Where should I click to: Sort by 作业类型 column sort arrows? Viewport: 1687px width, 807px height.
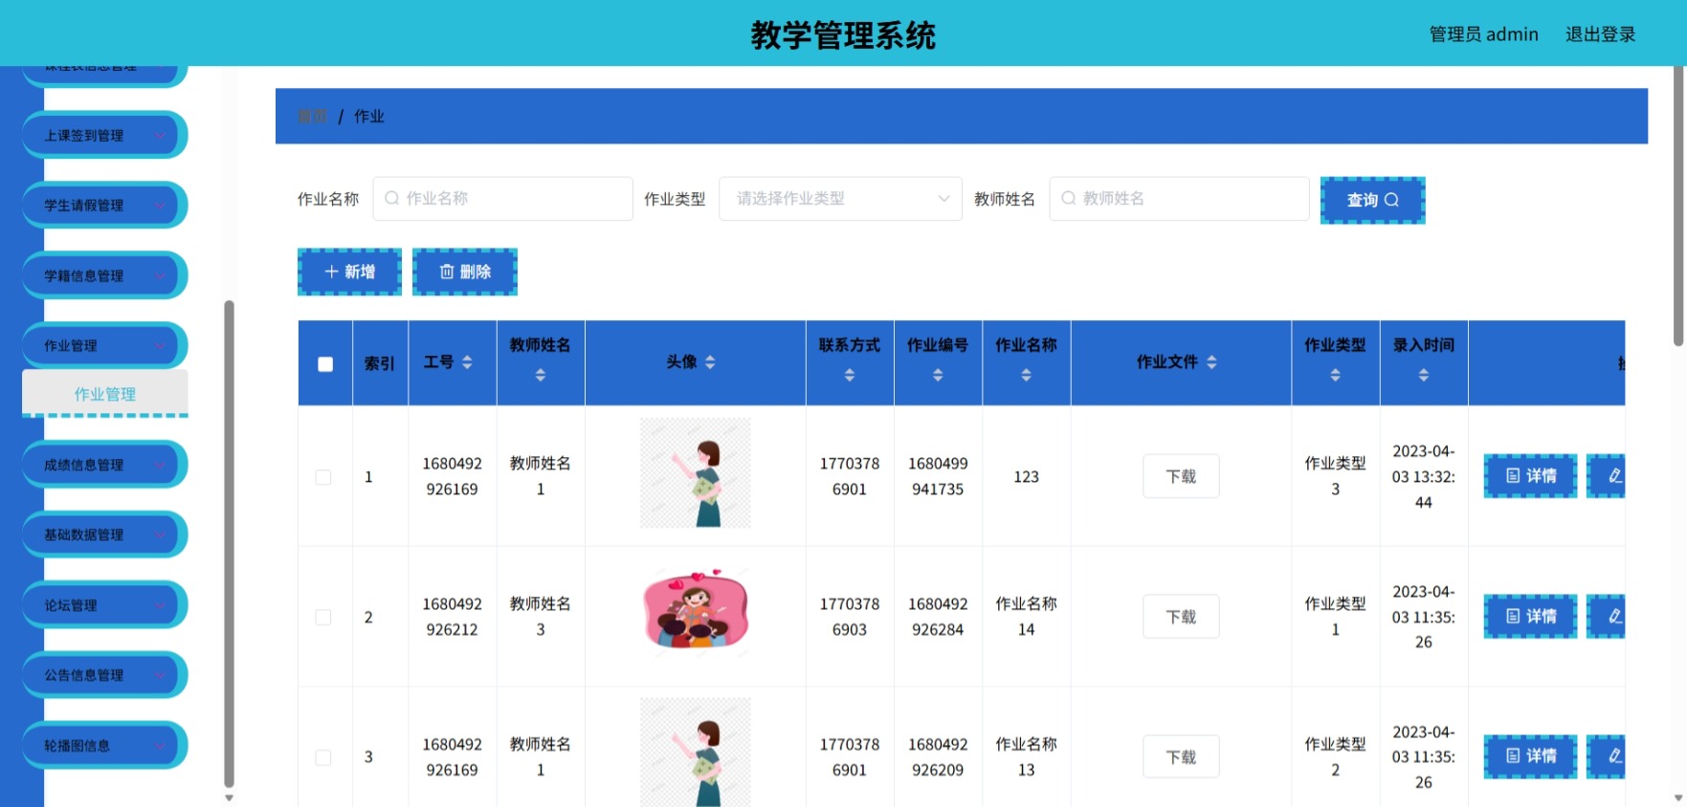(x=1335, y=376)
